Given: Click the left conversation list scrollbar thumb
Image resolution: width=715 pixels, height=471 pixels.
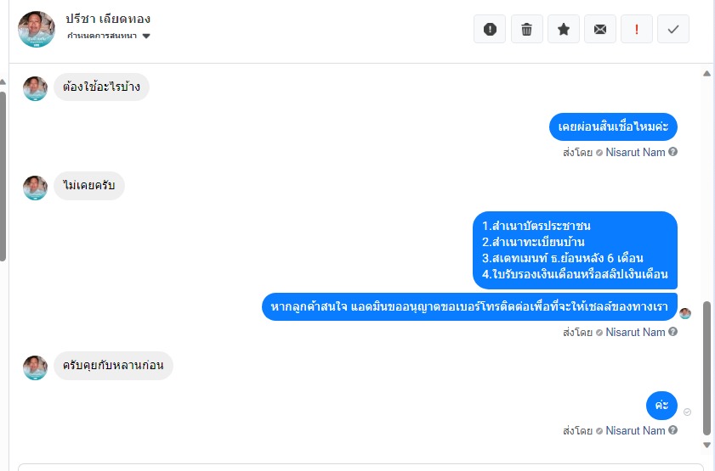Looking at the screenshot, I should point(3,177).
